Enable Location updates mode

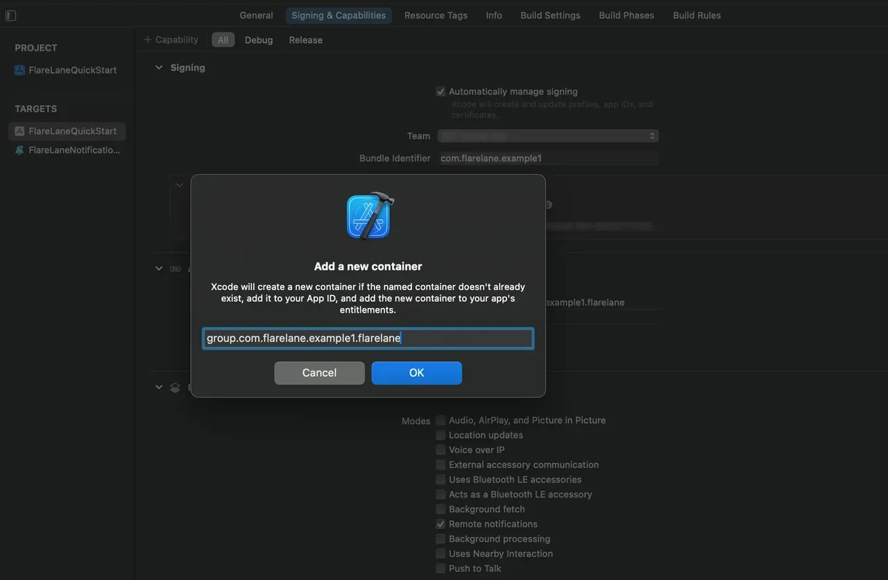coord(441,435)
